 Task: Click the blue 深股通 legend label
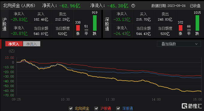point(127,108)
